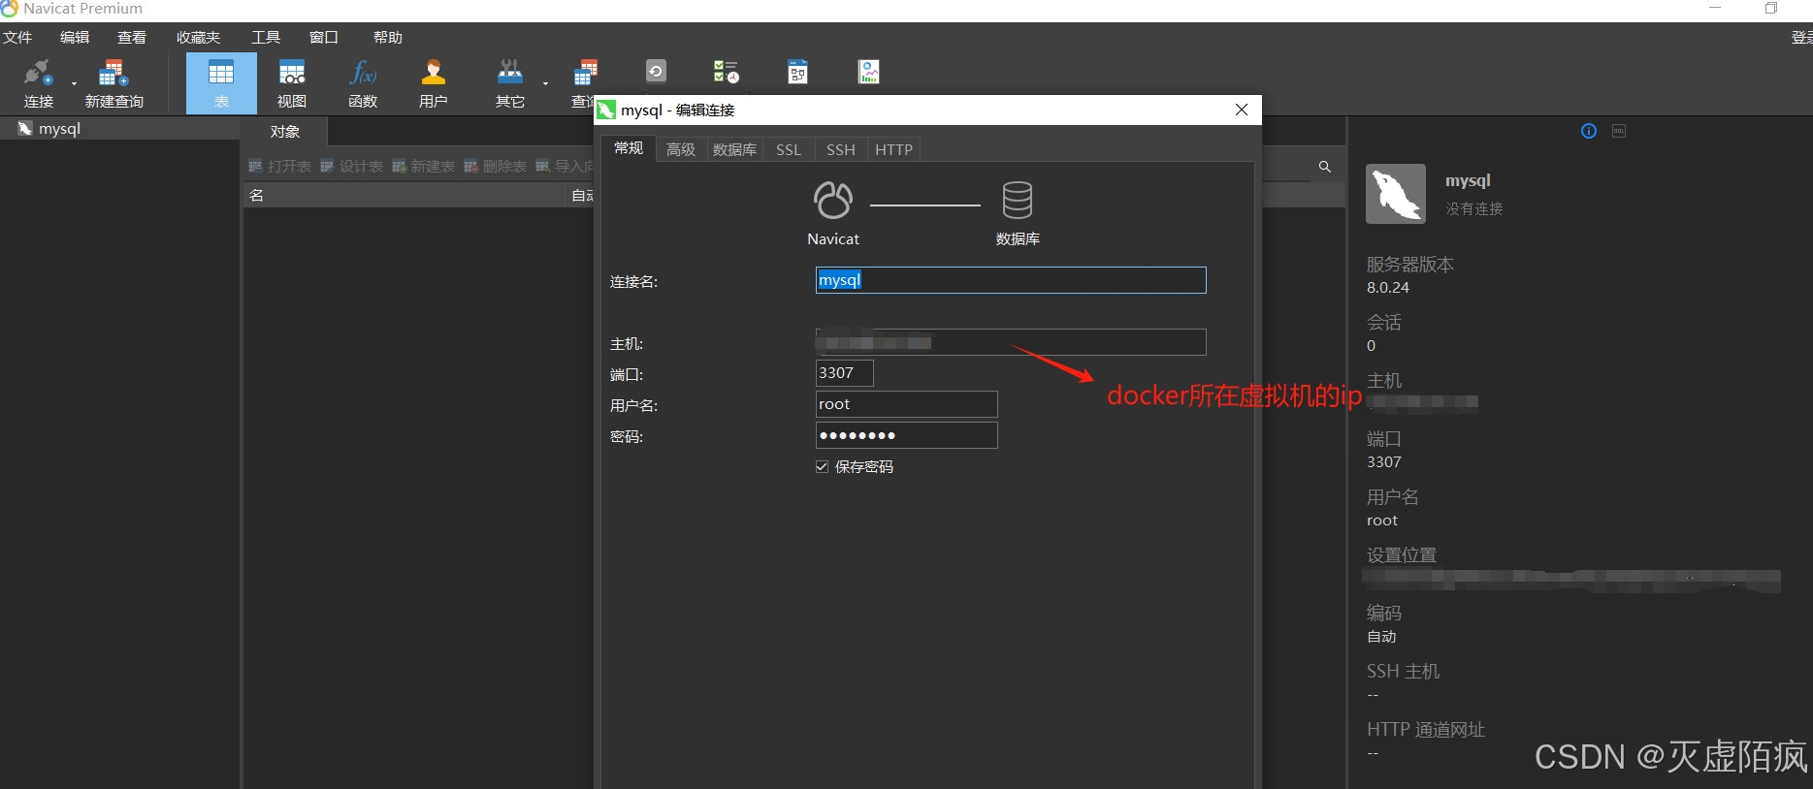Switch to the HTTP tab
The height and width of the screenshot is (789, 1813).
point(894,149)
